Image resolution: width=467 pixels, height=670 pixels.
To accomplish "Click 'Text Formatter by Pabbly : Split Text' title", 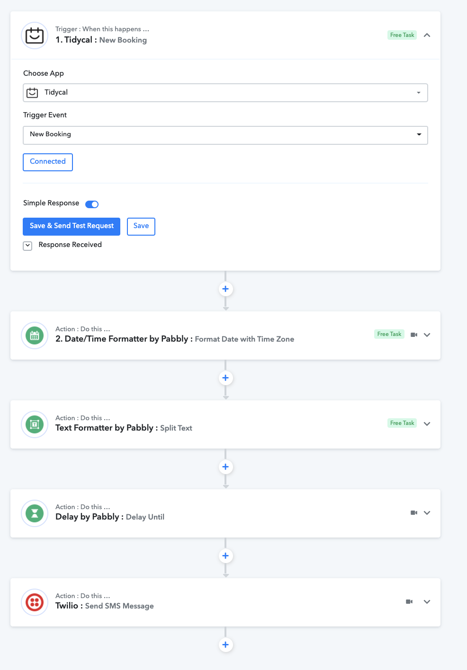I will click(x=124, y=428).
